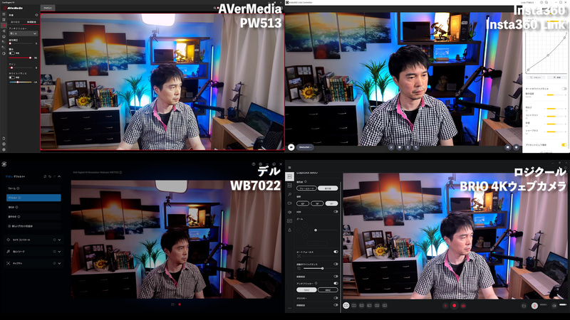Toggle auto white balance switch in Logitech panel
The height and width of the screenshot is (320, 570).
(336, 264)
